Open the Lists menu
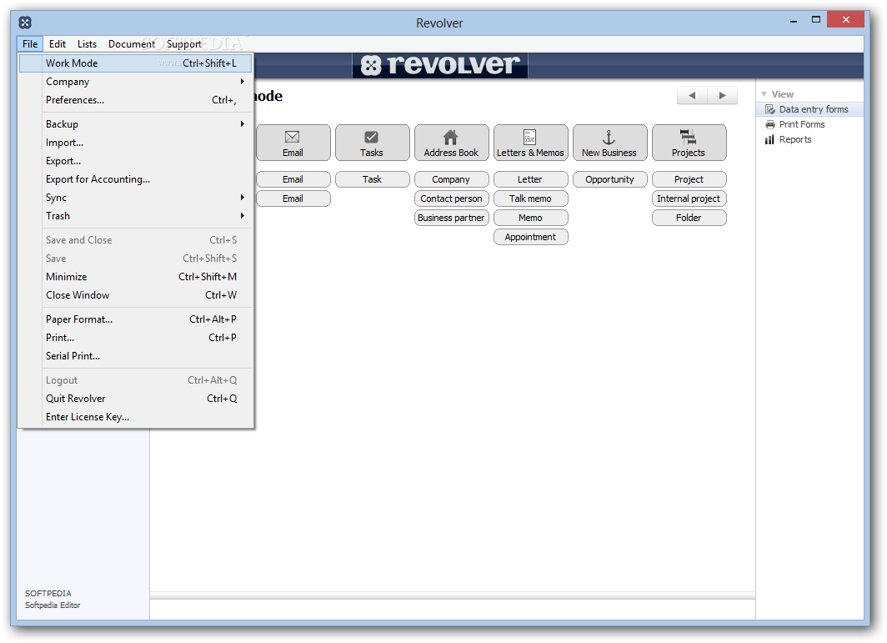Viewport: 887px width, 643px height. (x=87, y=43)
